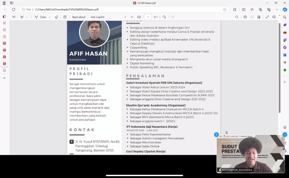Image resolution: width=289 pixels, height=178 pixels.
Task: Zoom out with the minus icon
Action: pyautogui.click(x=125, y=17)
